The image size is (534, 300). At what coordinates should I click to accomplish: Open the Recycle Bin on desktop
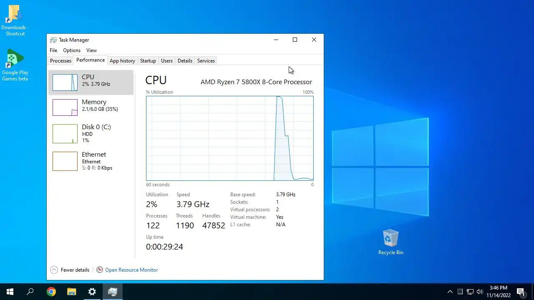[x=391, y=242]
